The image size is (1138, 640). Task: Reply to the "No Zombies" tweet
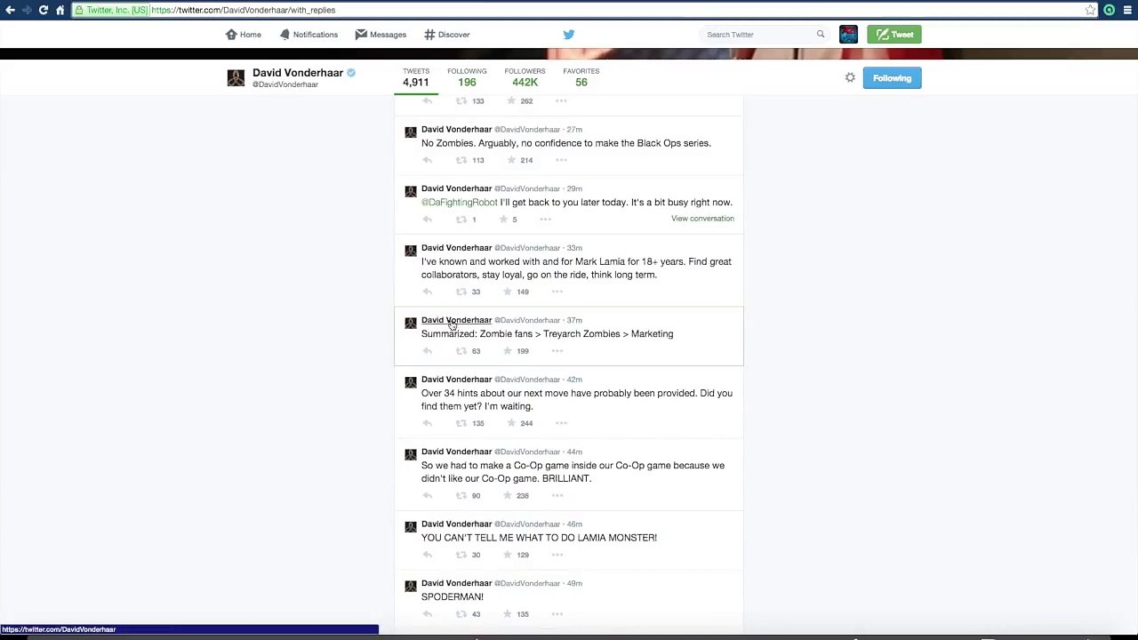pyautogui.click(x=427, y=160)
